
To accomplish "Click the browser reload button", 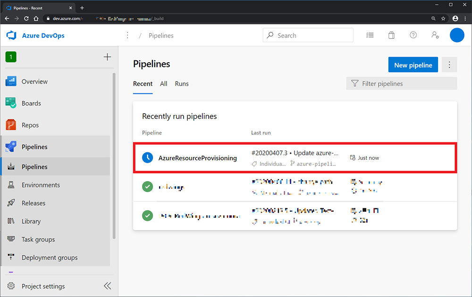I will pos(26,18).
